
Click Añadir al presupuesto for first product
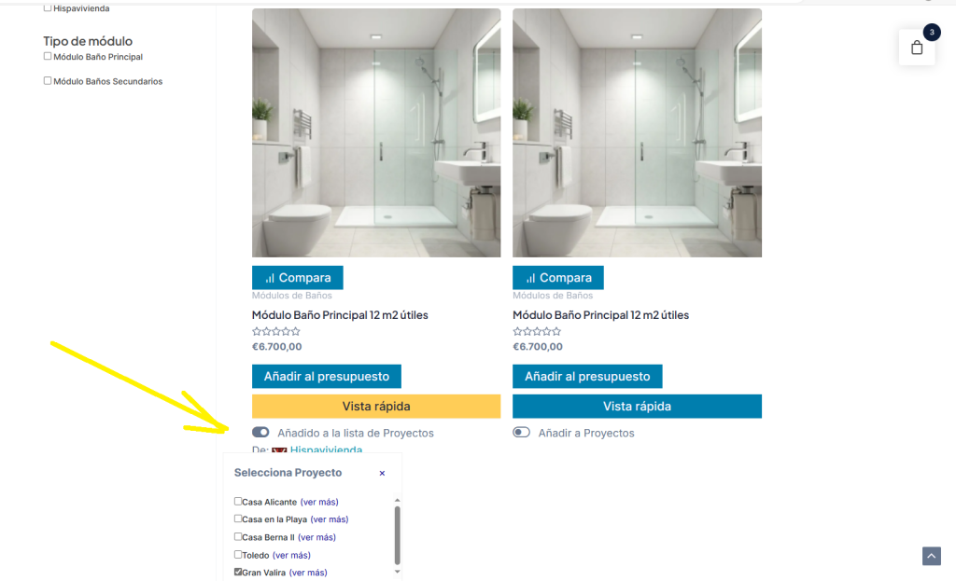(326, 377)
